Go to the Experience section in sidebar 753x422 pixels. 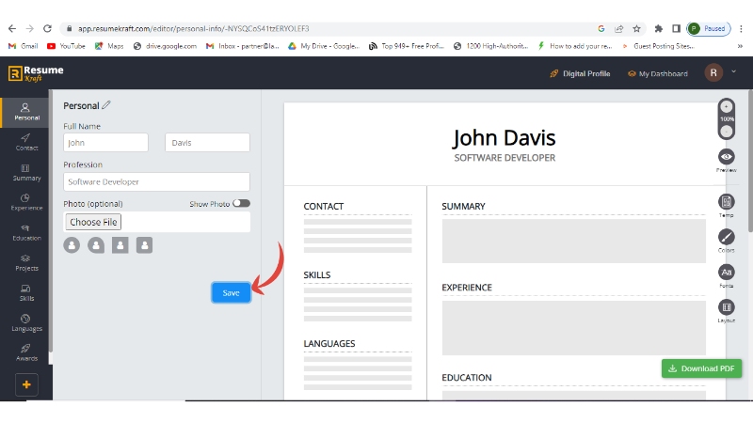[x=25, y=201]
